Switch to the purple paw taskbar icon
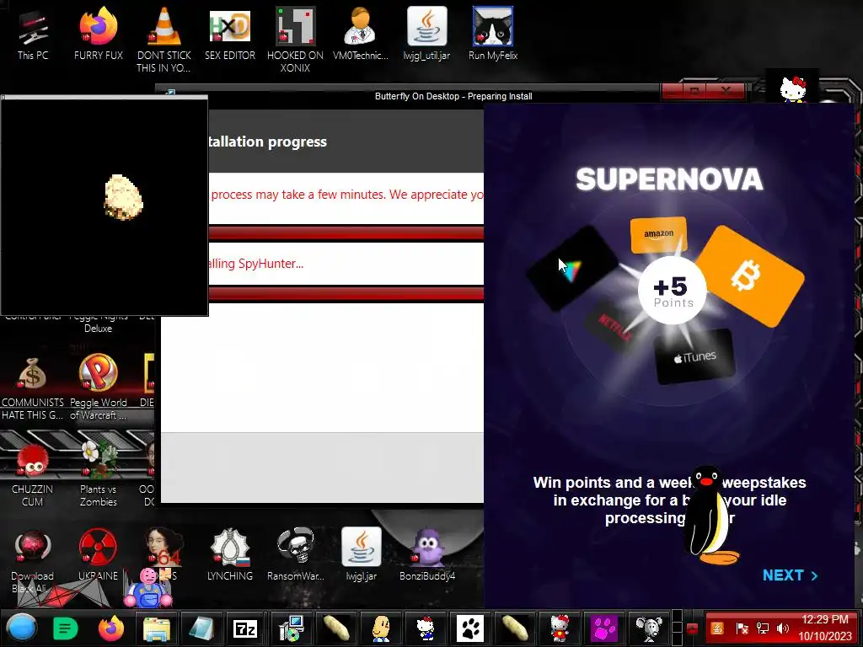The image size is (863, 647). click(x=603, y=628)
